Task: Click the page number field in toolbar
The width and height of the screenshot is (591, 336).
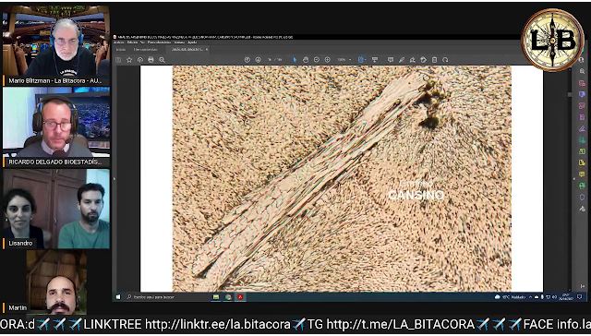Action: point(270,60)
